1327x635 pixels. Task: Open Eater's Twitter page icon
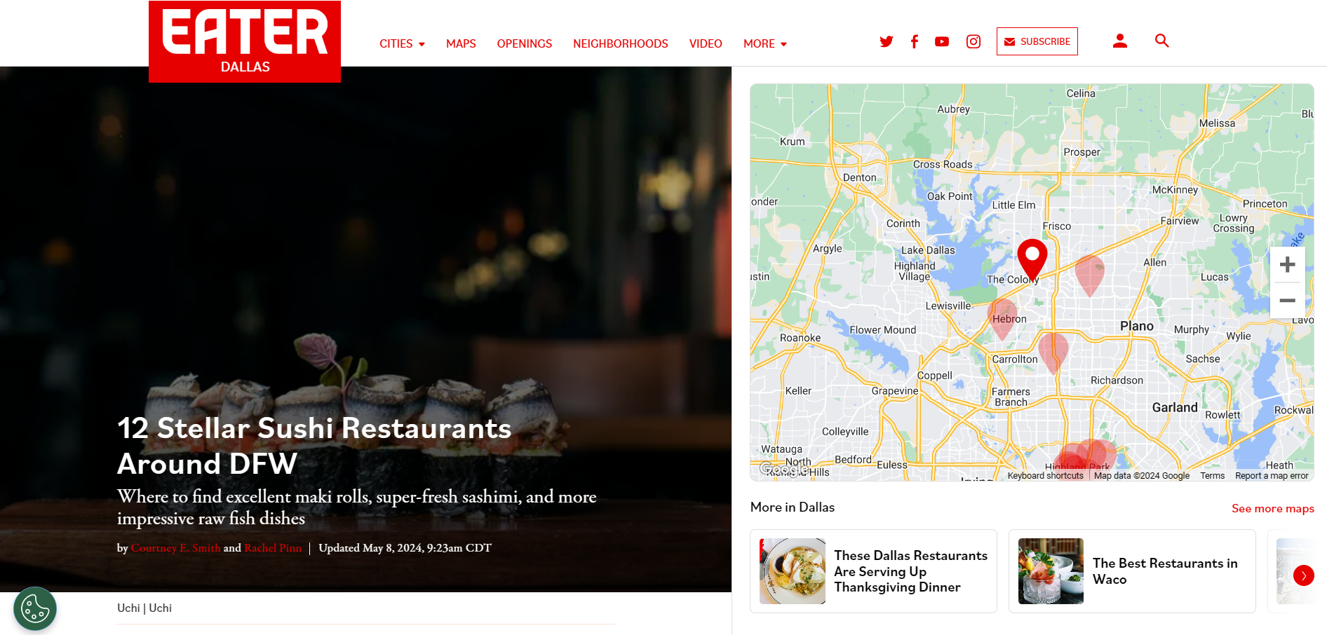point(887,41)
